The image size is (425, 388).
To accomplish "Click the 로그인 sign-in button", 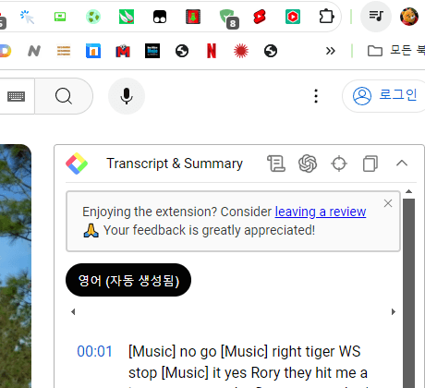I will click(x=385, y=96).
